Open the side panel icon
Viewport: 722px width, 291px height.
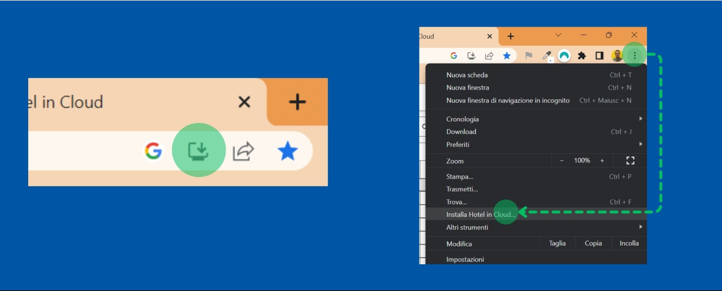pyautogui.click(x=599, y=56)
